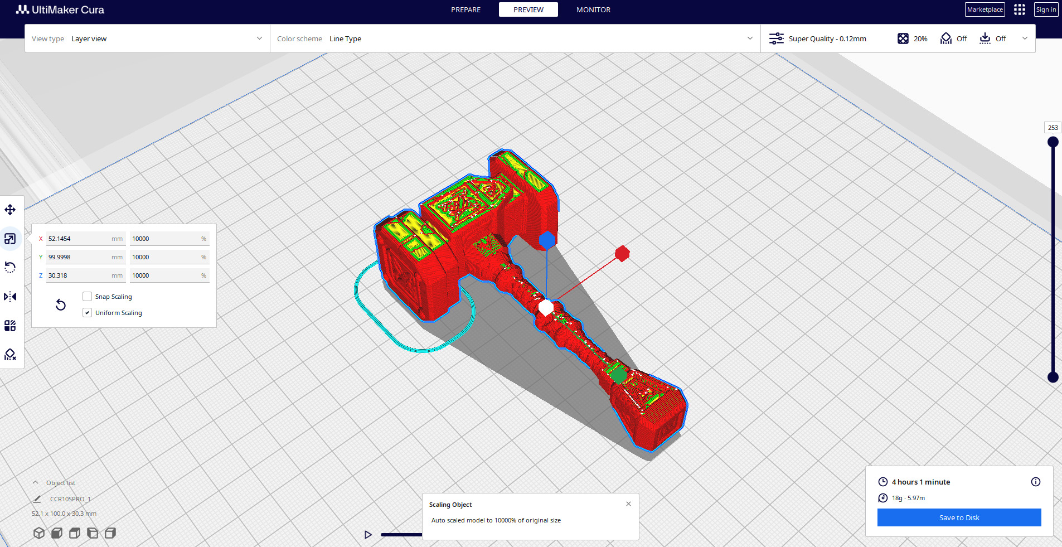Select the Move tool in left toolbar
The height and width of the screenshot is (547, 1062).
click(x=10, y=210)
